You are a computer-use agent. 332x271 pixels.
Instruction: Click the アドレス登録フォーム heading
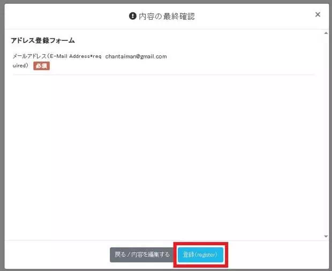pos(43,40)
